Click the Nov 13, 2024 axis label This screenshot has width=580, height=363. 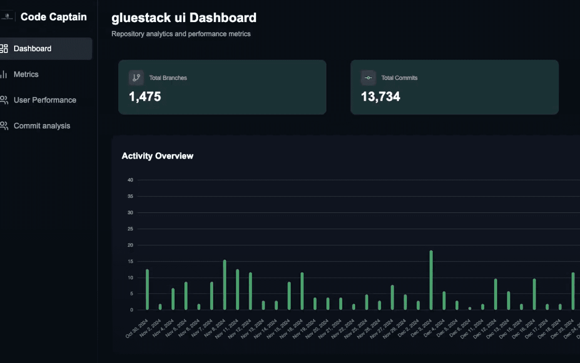[x=253, y=329]
